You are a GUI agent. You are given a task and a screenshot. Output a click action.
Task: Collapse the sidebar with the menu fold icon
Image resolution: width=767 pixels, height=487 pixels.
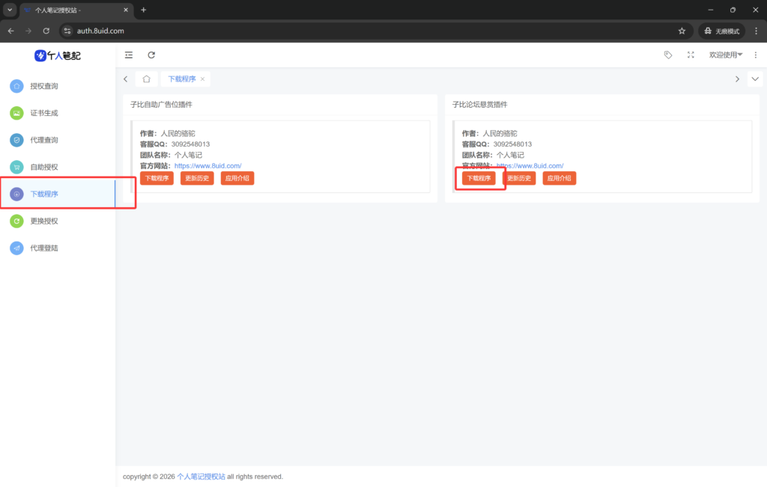tap(129, 55)
